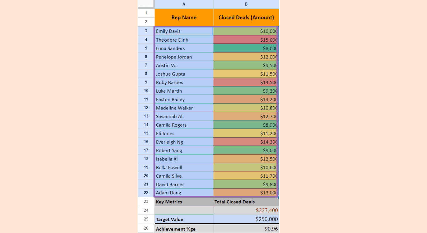
Task: Click Theodore Dinh's $15,000 amount cell
Action: click(246, 40)
